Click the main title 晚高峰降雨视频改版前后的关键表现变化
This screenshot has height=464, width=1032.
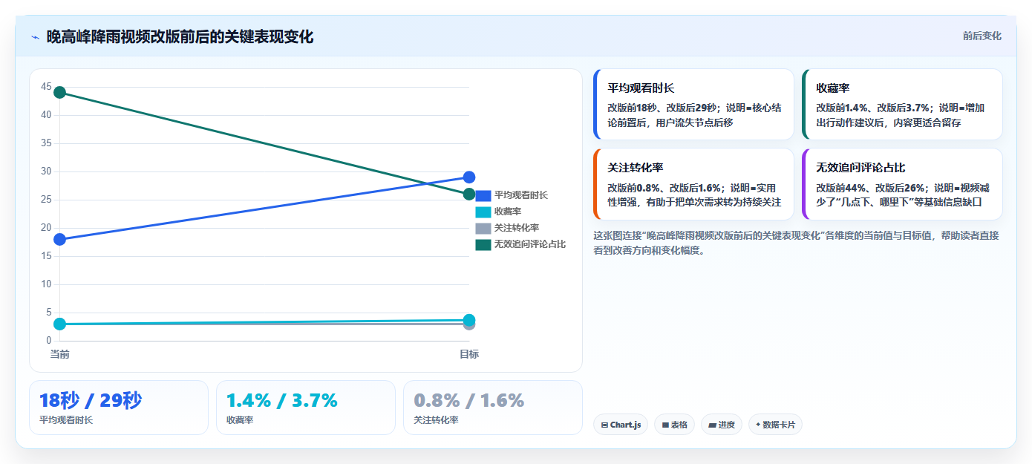(x=180, y=37)
